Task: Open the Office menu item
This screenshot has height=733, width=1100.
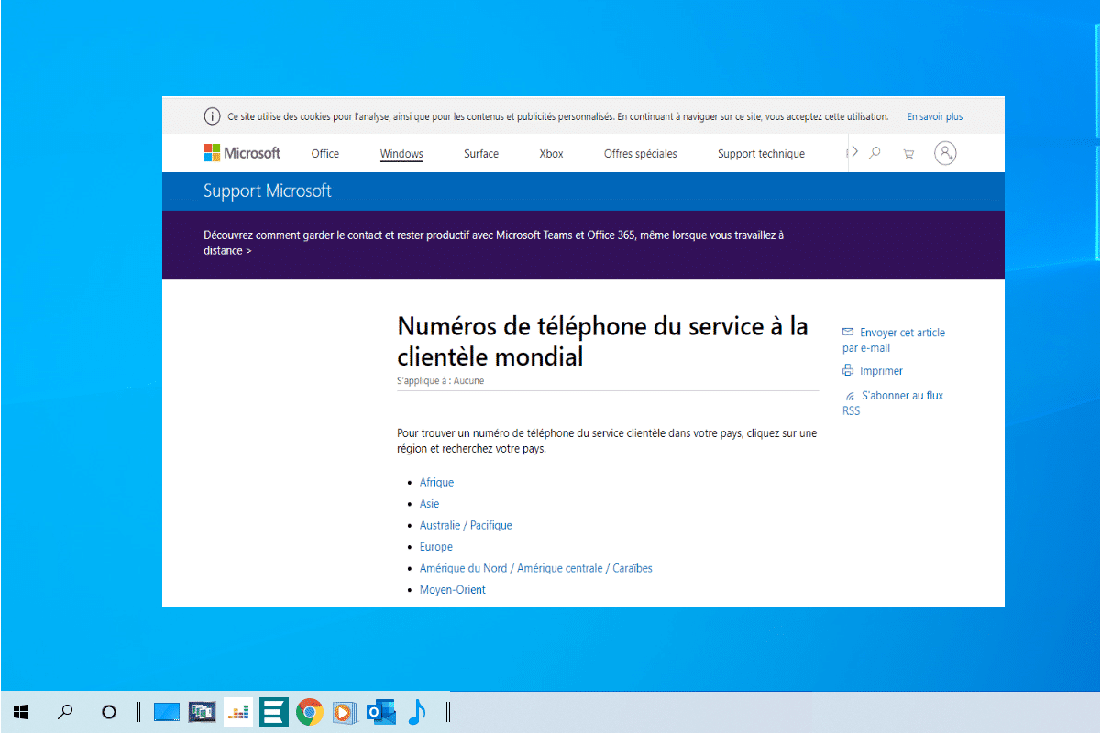Action: pos(324,154)
